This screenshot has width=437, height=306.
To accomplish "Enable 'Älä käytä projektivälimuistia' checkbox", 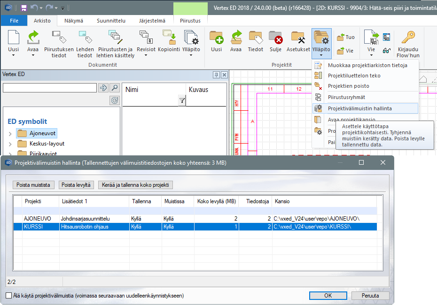I will coord(9,296).
